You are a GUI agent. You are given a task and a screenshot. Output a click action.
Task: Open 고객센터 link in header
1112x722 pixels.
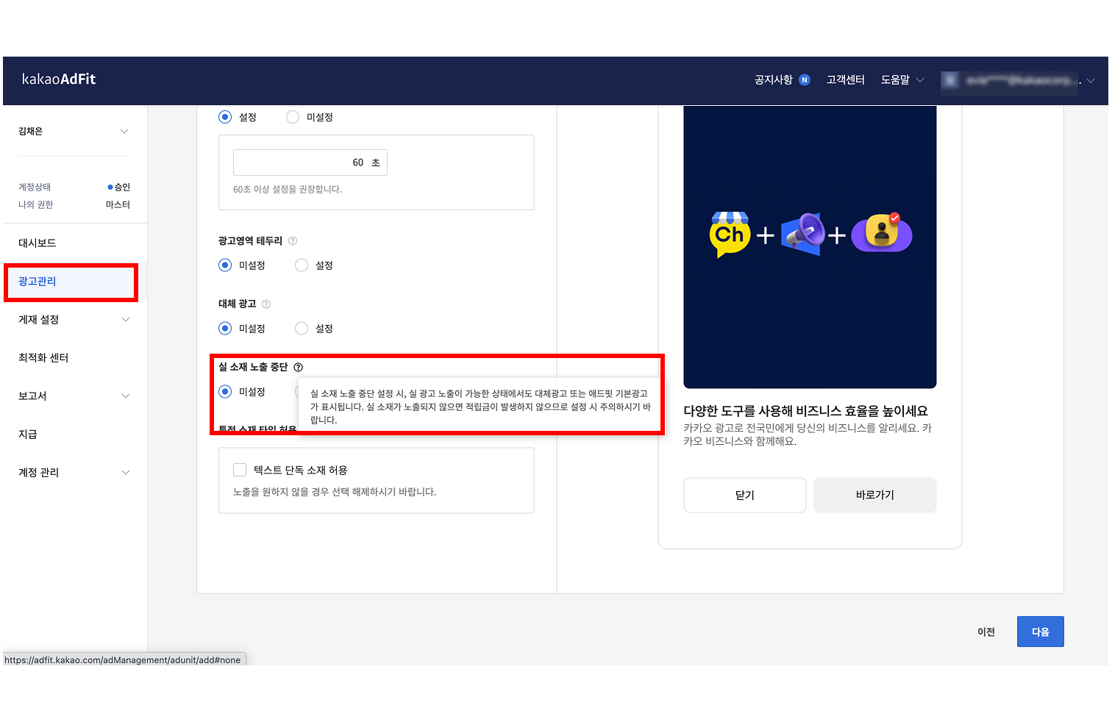click(x=846, y=80)
